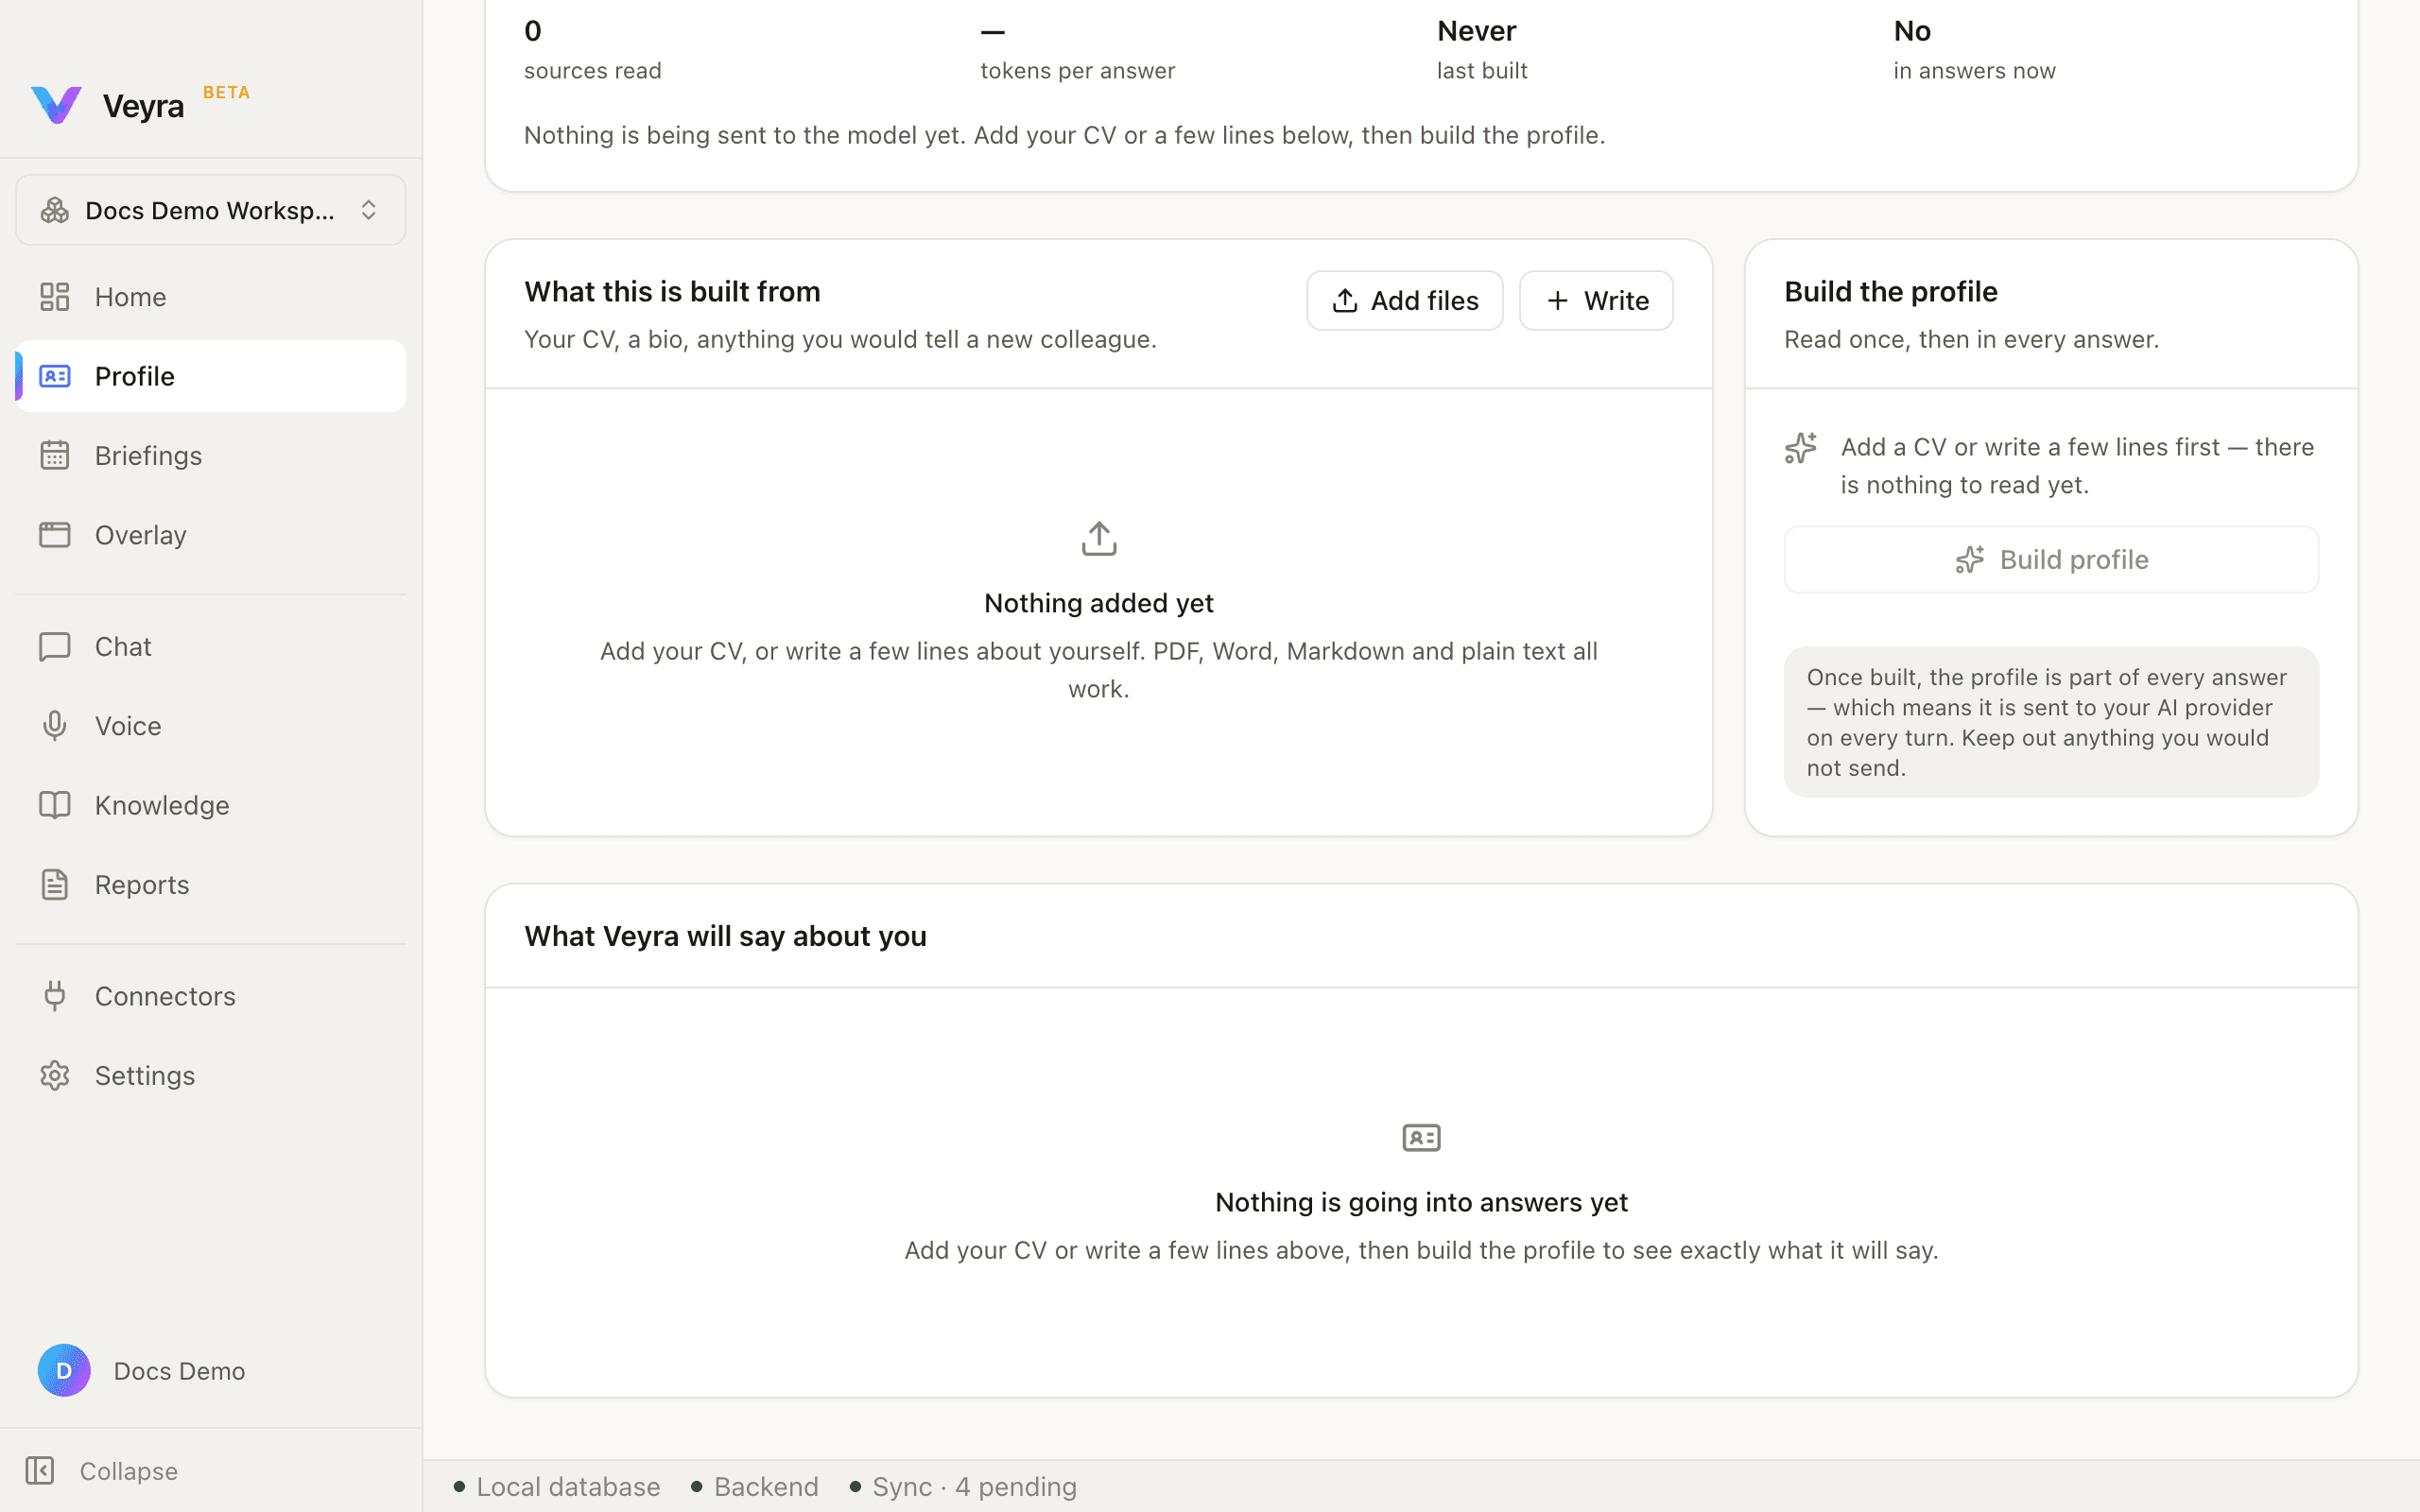Click the Add files button
This screenshot has width=2420, height=1512.
(1405, 300)
